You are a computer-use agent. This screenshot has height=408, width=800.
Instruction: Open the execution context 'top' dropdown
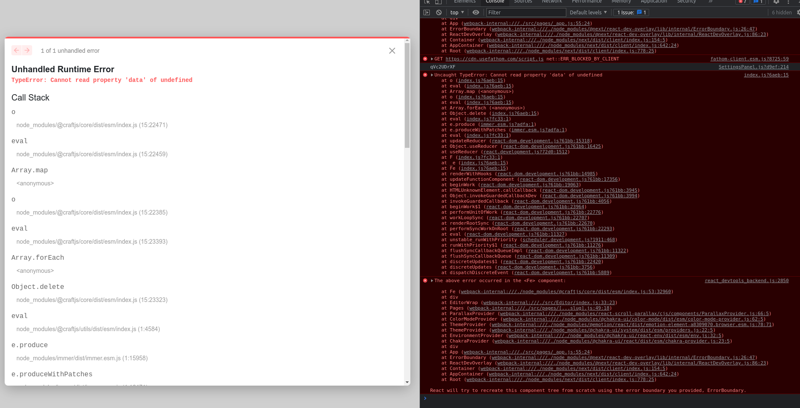click(456, 12)
